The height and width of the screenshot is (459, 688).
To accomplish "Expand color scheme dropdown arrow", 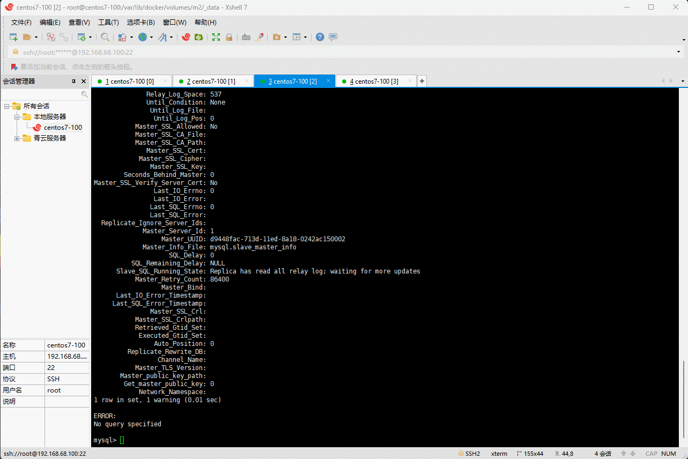I will click(131, 37).
